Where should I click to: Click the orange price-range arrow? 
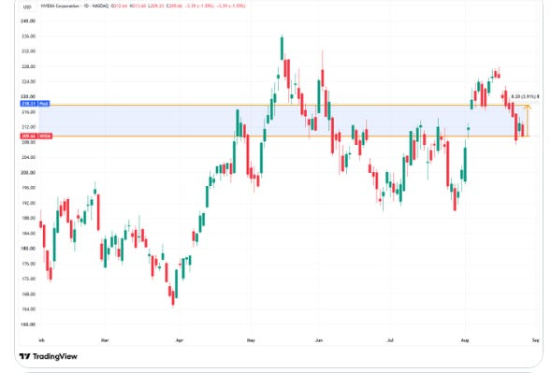pos(527,121)
